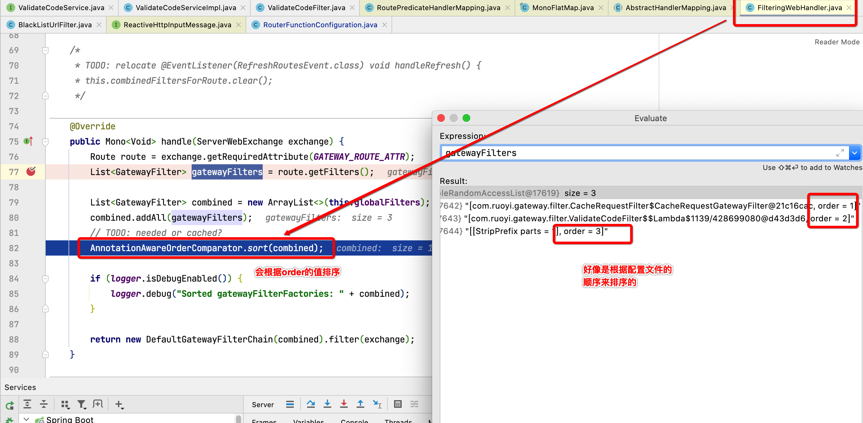
Task: Click the Step Into debugger icon
Action: pos(327,404)
